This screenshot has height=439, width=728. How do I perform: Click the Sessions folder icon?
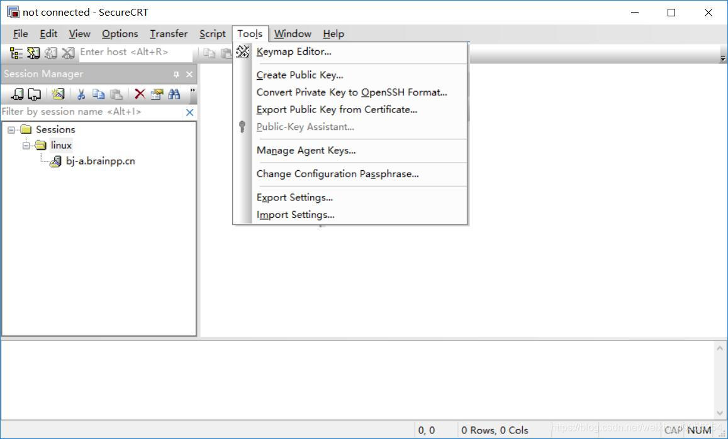pyautogui.click(x=26, y=129)
